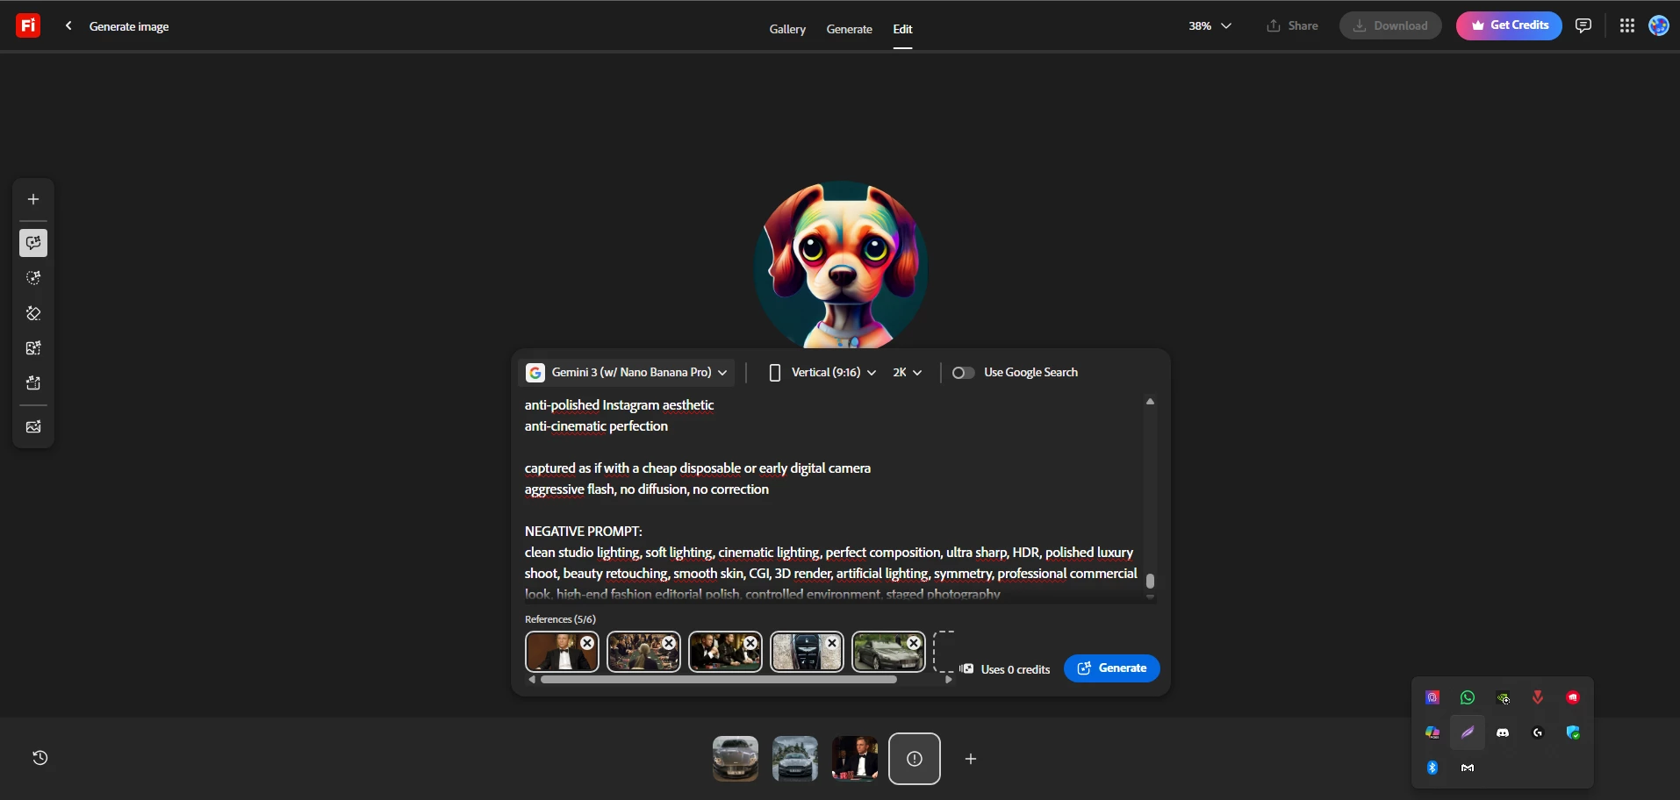
Task: Click the Share button
Action: point(1292,25)
